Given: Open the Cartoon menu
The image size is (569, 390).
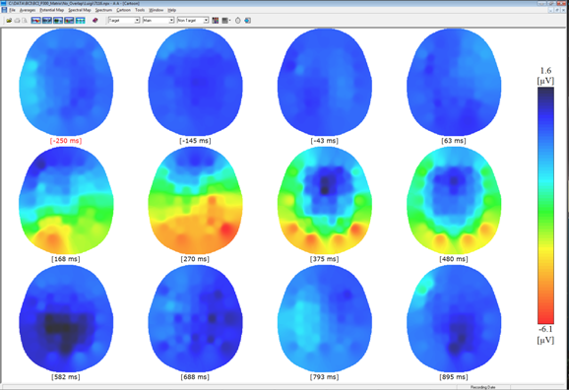Looking at the screenshot, I should click(x=124, y=10).
